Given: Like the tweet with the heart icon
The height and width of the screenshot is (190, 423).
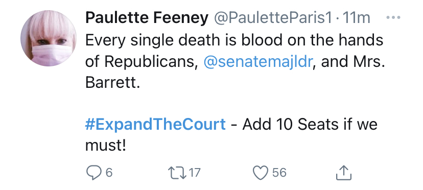Looking at the screenshot, I should [261, 173].
